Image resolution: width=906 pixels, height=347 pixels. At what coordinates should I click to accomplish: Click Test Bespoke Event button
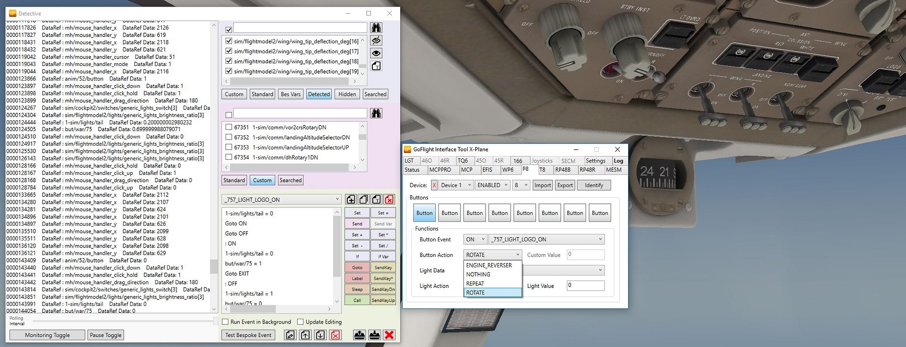pos(248,335)
